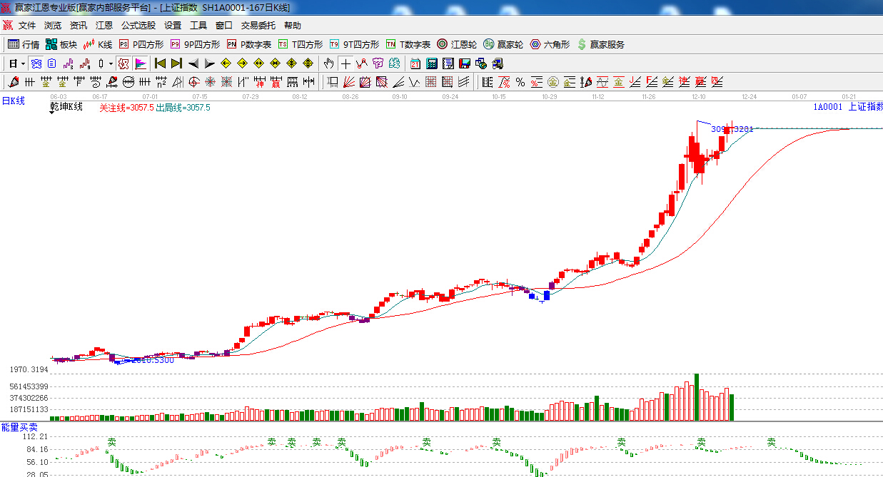Open the 六角形 hexagon tool
Screen dimensions: 883x477
pos(550,44)
